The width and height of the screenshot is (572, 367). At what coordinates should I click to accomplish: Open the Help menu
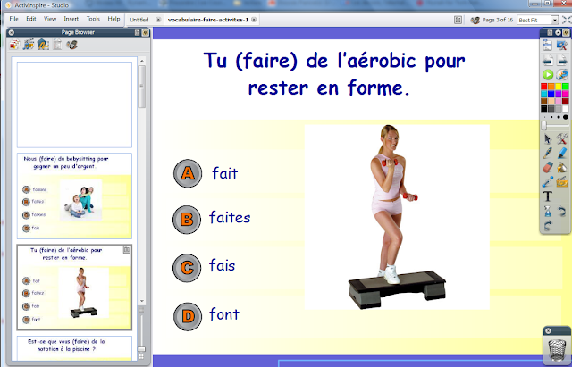114,19
